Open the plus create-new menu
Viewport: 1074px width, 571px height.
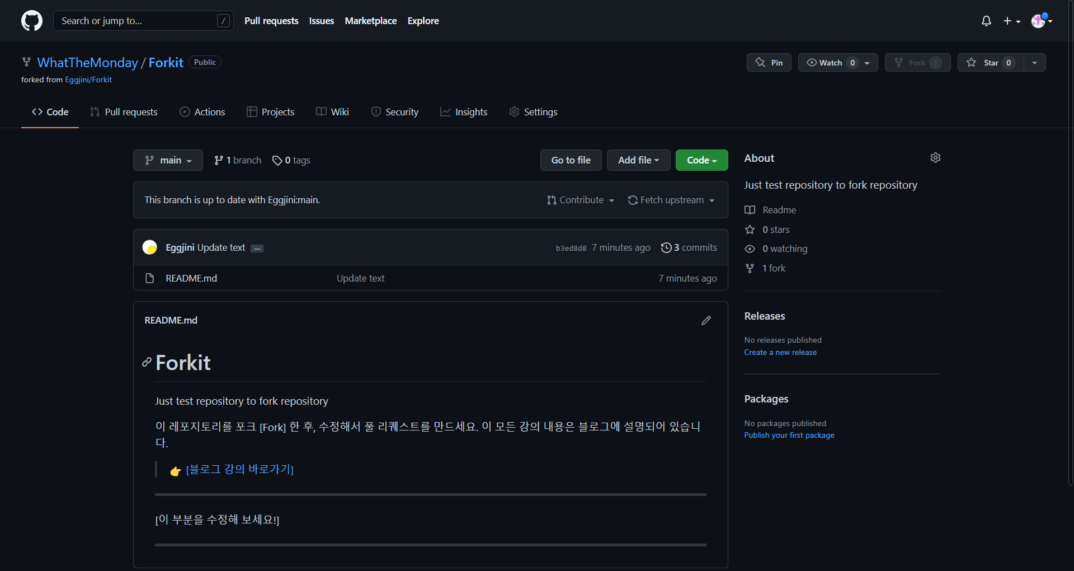coord(1011,21)
